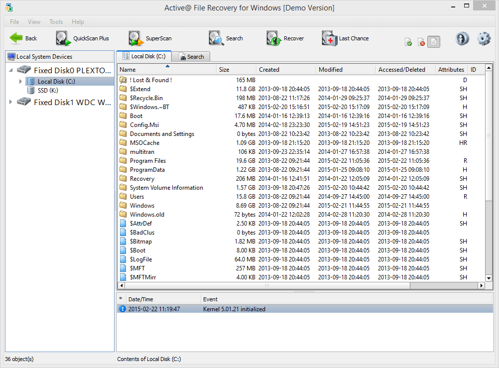The height and width of the screenshot is (368, 499).
Task: Click System Volume Information folder icon
Action: click(123, 188)
